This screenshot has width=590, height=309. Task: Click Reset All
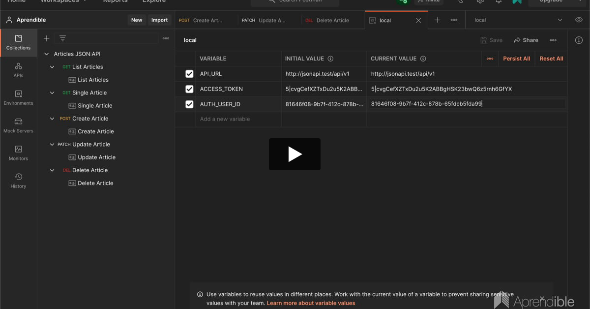551,59
